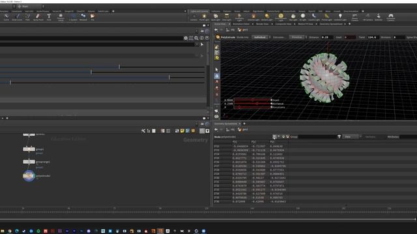Select the Path shelf tool
Viewport: 417px width, 234px height.
(x=27, y=18)
